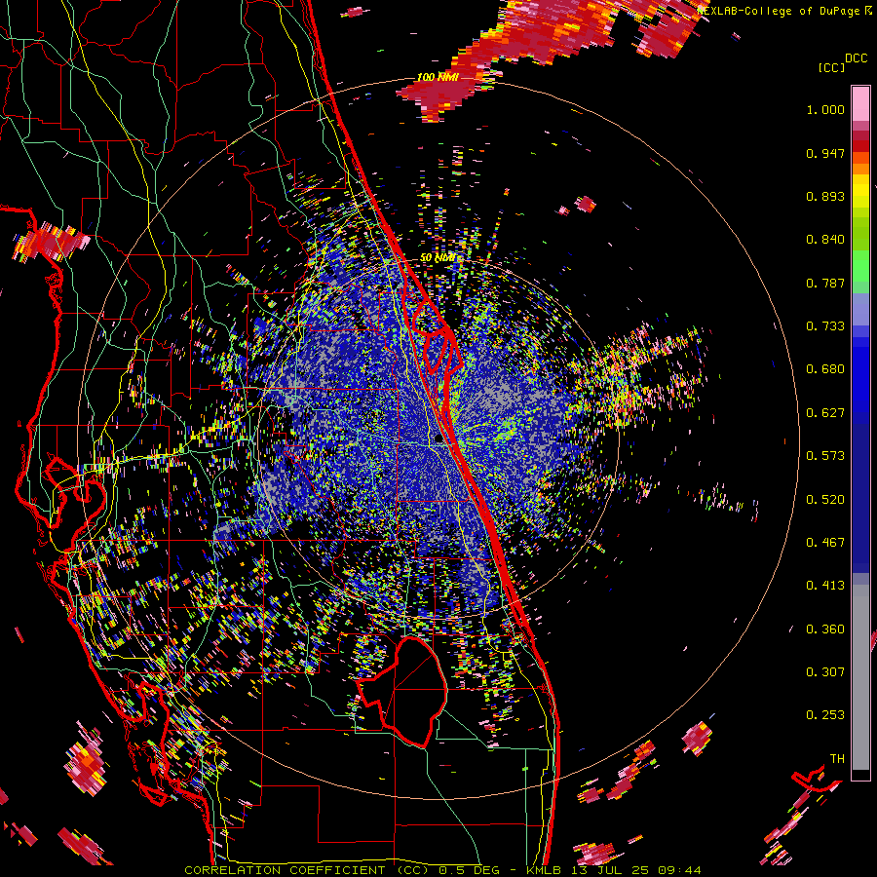Click the 1.000 scale value
The height and width of the screenshot is (877, 877).
coord(825,109)
